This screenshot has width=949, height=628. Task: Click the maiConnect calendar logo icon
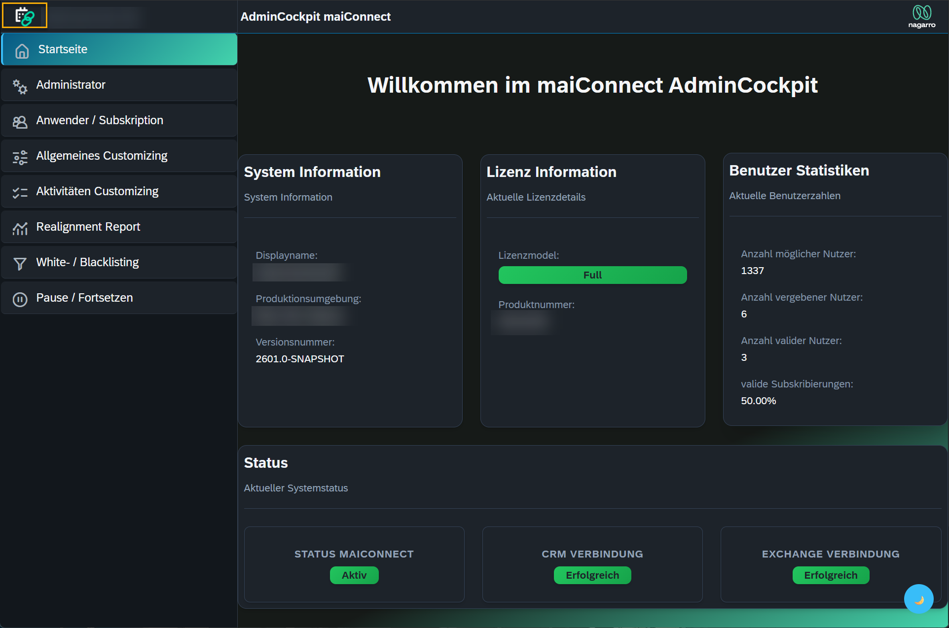pyautogui.click(x=24, y=16)
